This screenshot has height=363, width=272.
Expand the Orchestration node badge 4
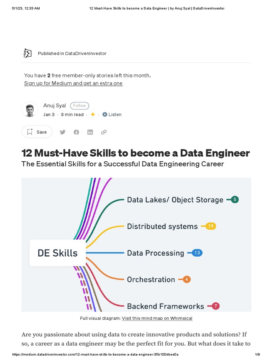187,279
